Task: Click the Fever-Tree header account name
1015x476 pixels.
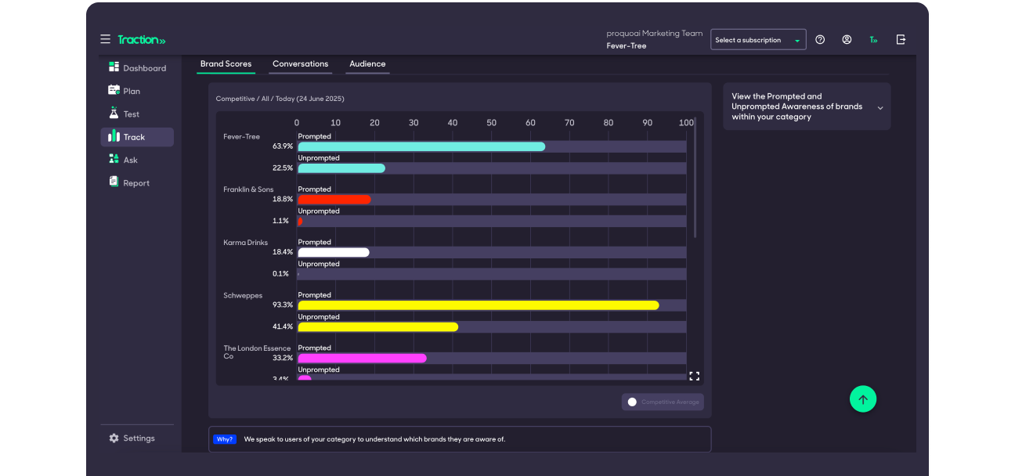Action: pyautogui.click(x=627, y=46)
